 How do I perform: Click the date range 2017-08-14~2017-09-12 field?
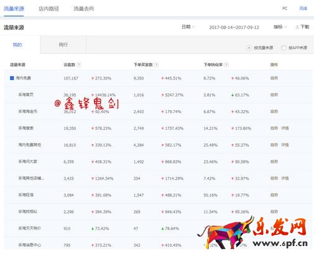(234, 27)
